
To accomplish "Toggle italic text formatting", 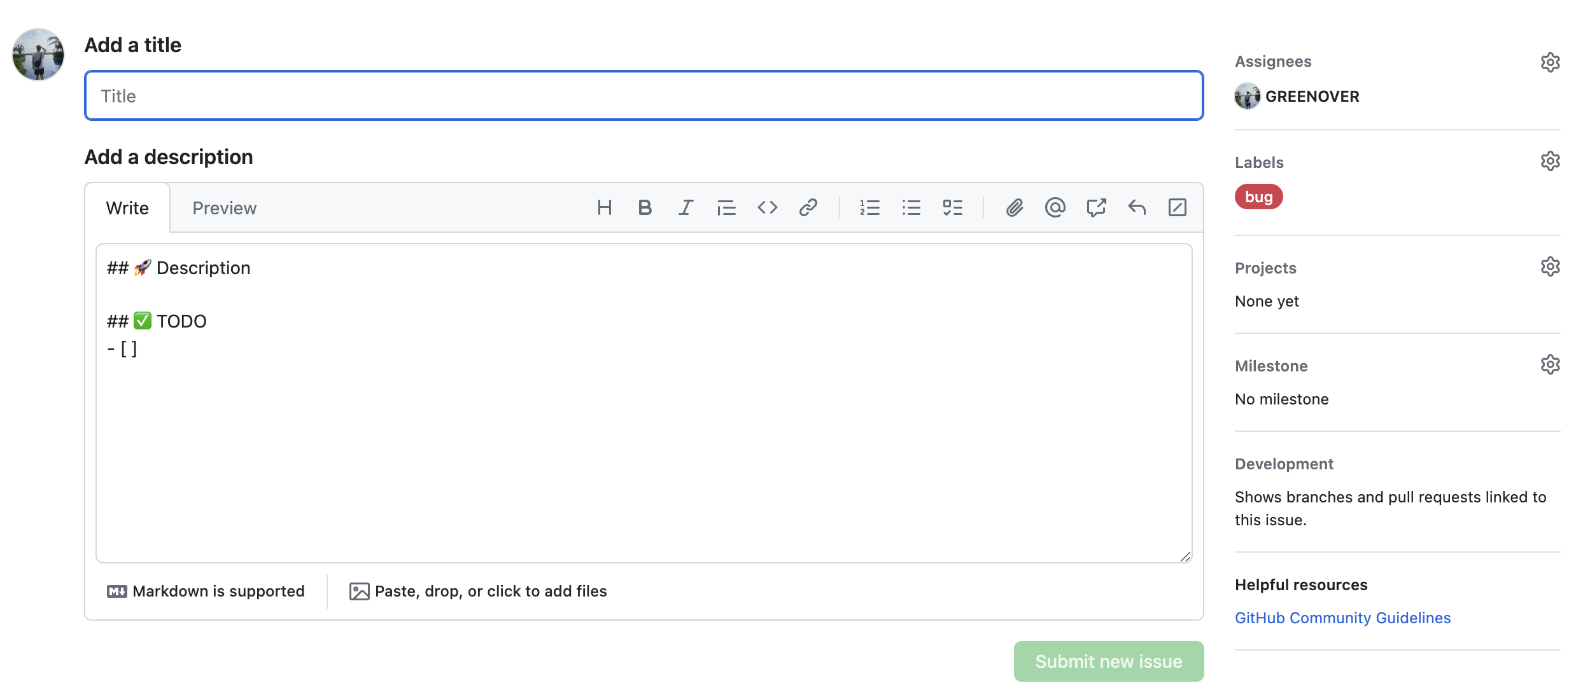I will point(686,208).
